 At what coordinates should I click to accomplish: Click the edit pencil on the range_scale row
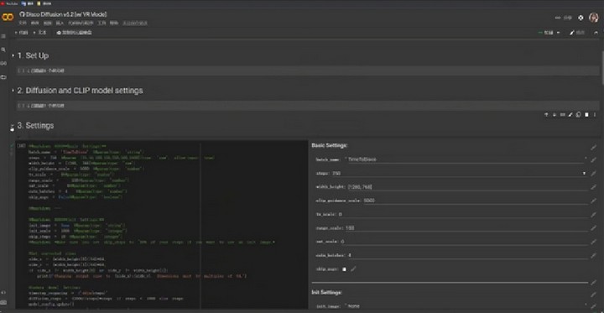pos(594,228)
